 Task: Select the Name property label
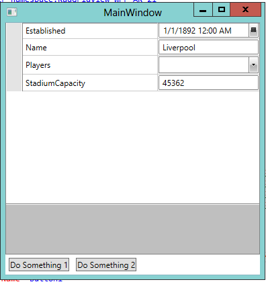point(36,48)
